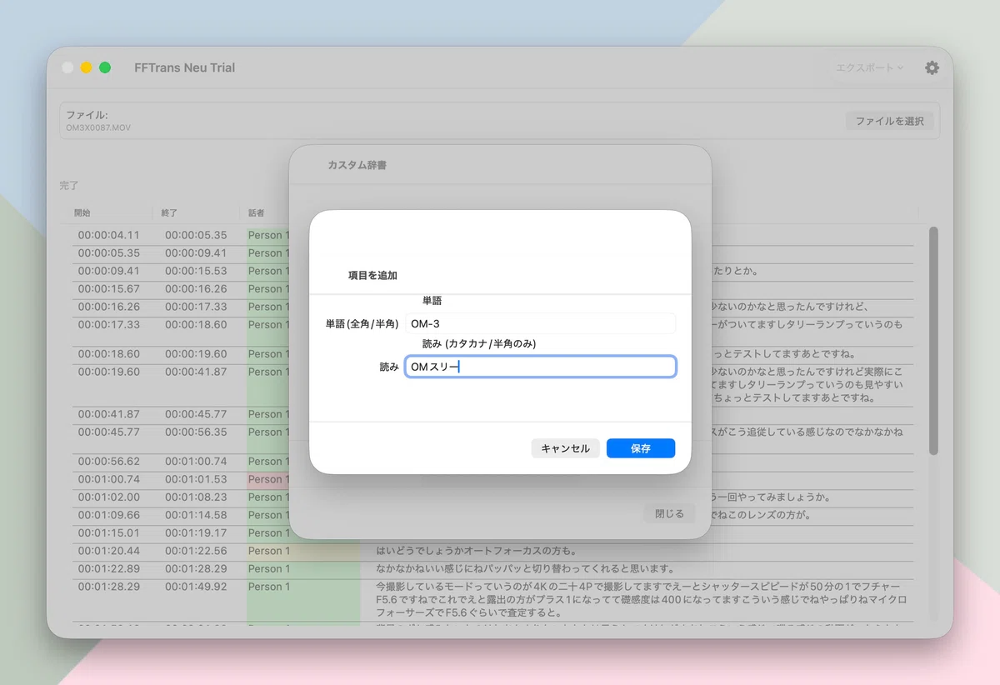Click the 単語 input field containing OM-3
1000x685 pixels.
click(540, 323)
